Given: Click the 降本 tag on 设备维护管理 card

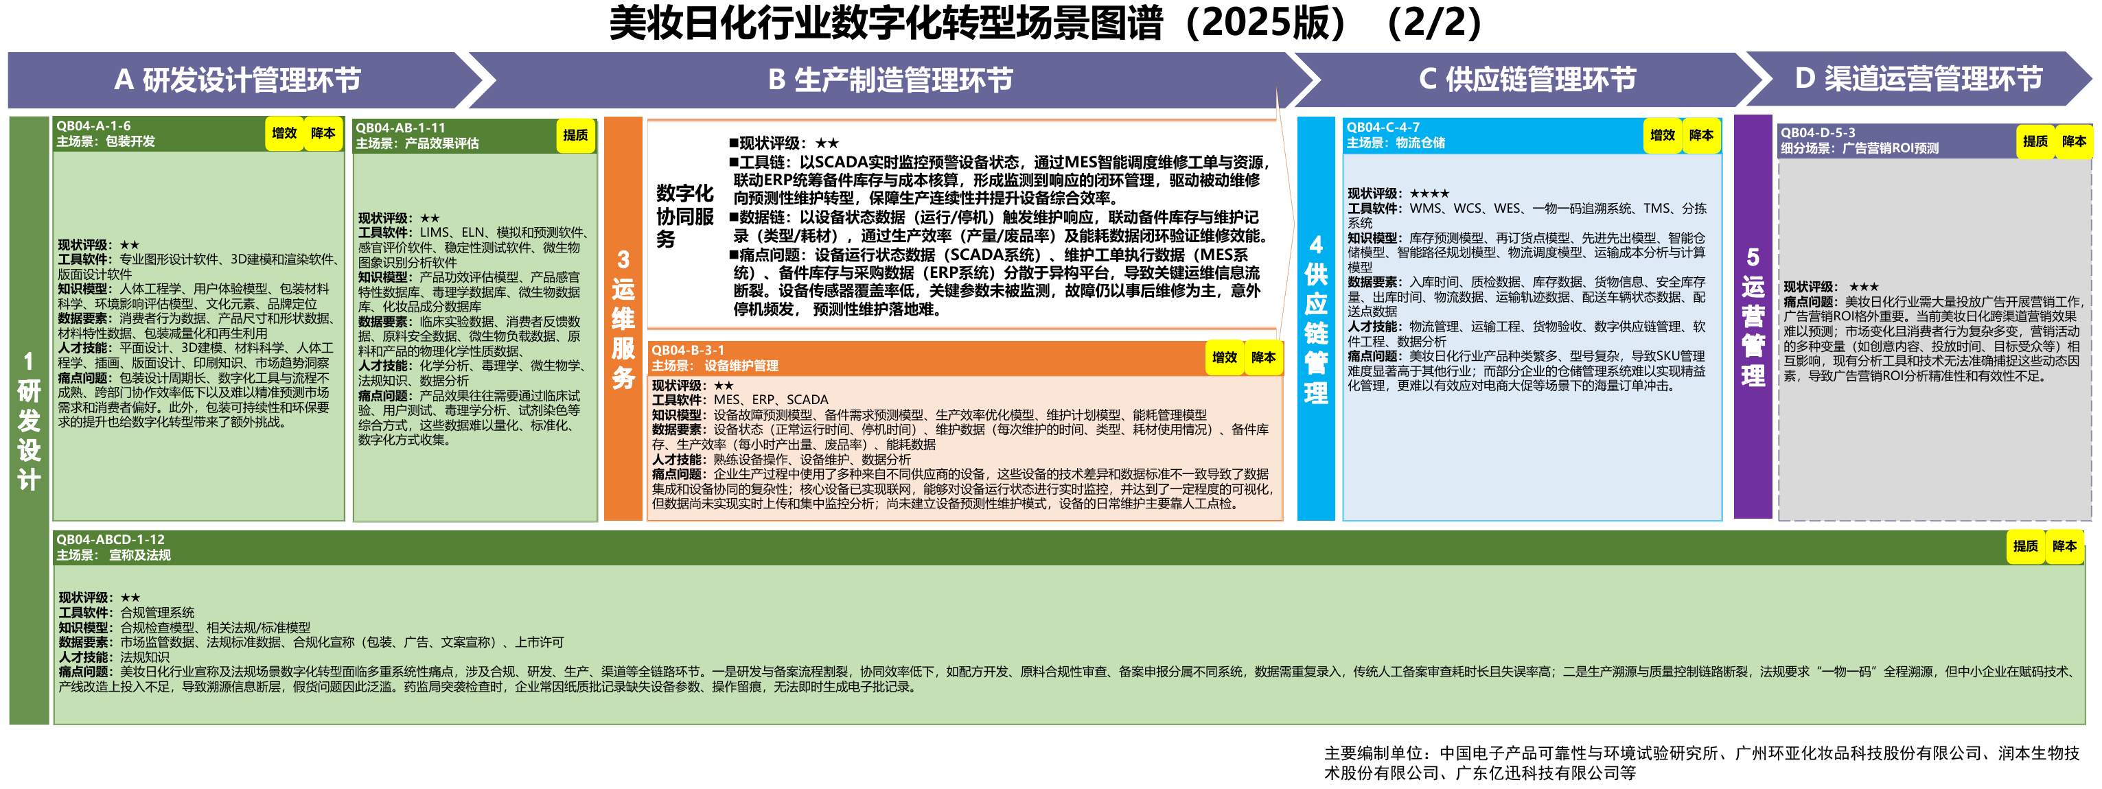Looking at the screenshot, I should pos(1263,357).
